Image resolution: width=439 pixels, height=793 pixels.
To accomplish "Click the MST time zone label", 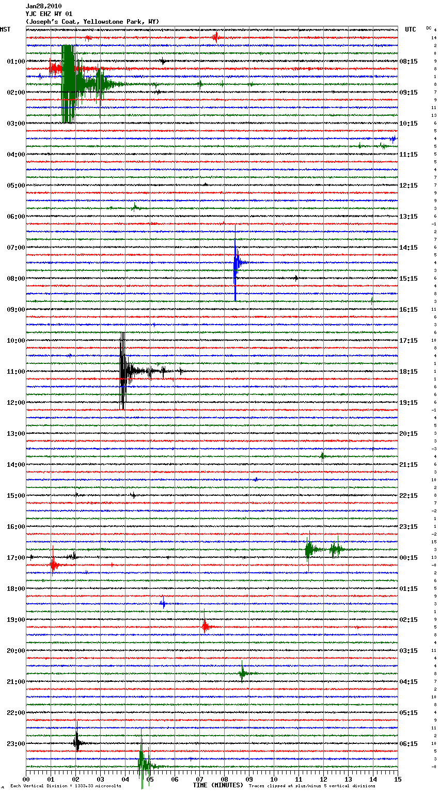I will coord(5,29).
